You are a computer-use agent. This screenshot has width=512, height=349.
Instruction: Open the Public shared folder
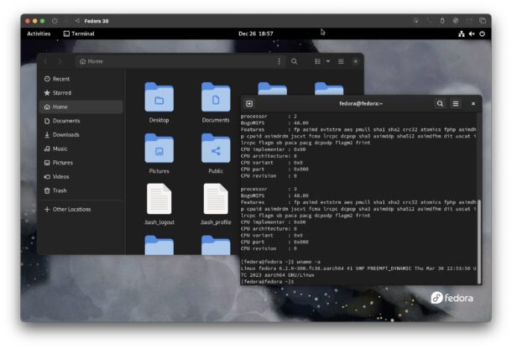tap(216, 149)
